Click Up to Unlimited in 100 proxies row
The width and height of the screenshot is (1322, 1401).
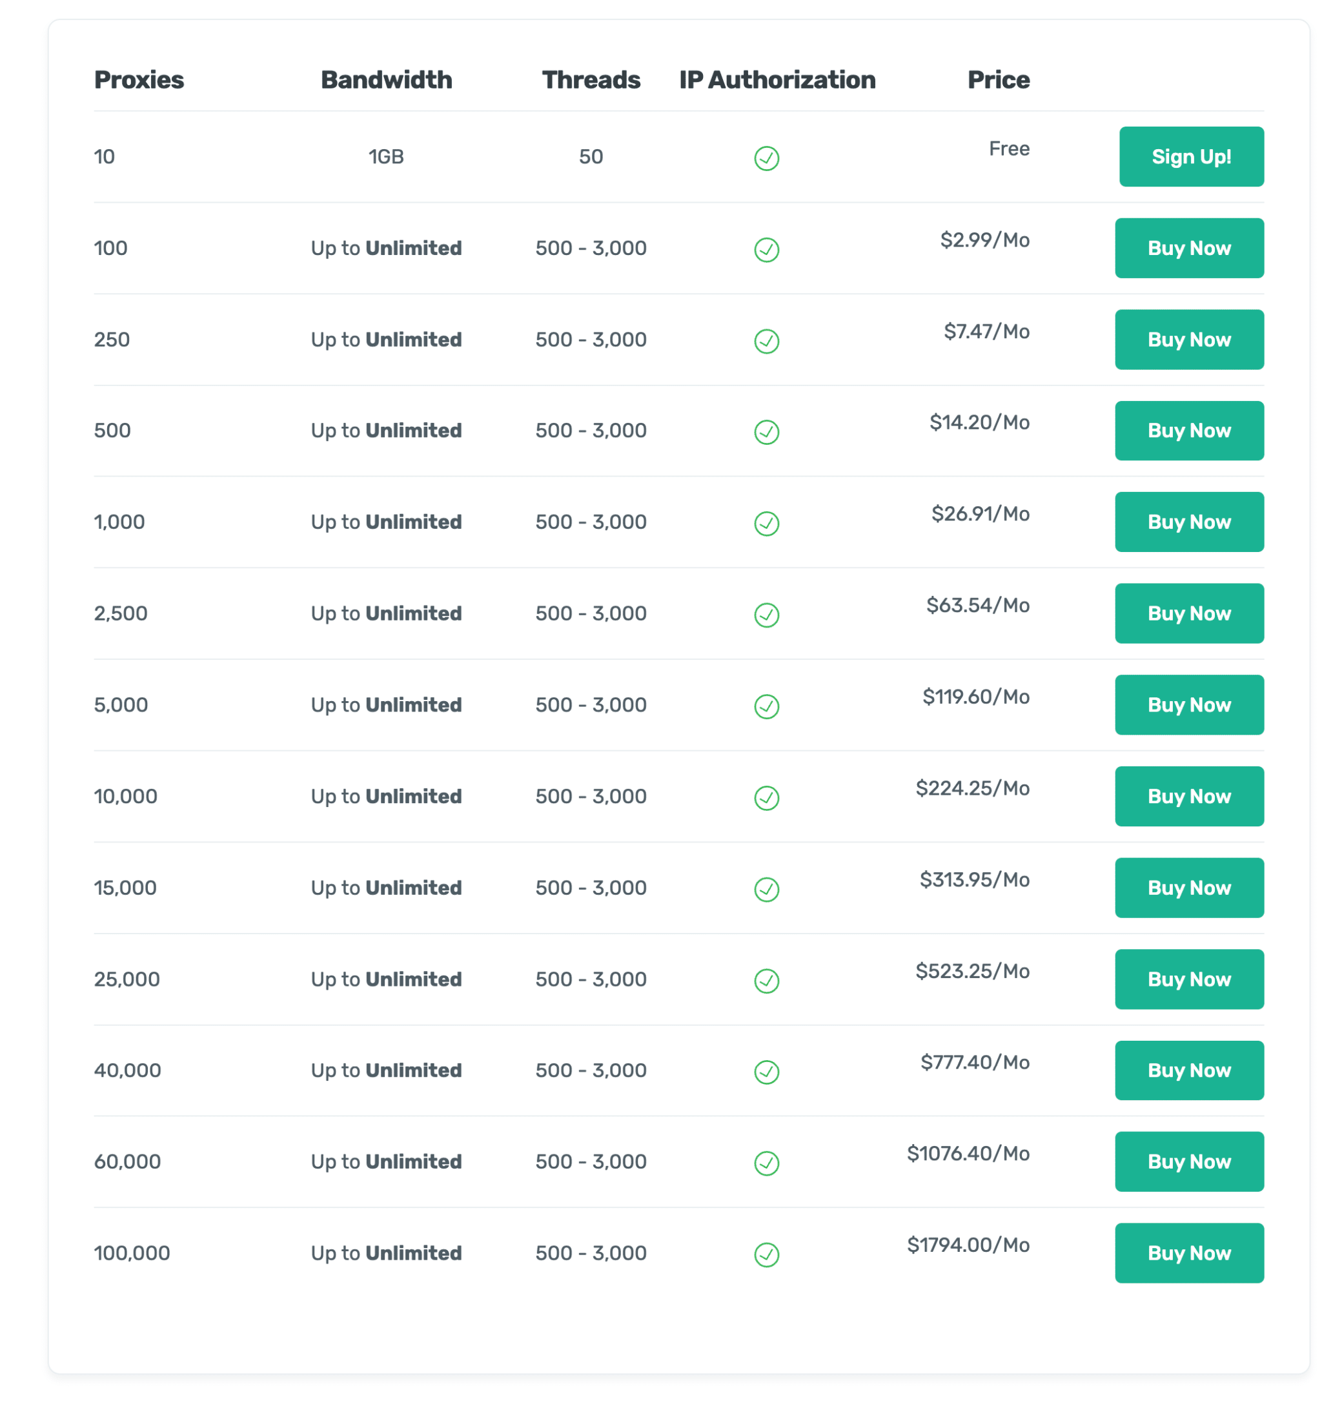click(386, 248)
